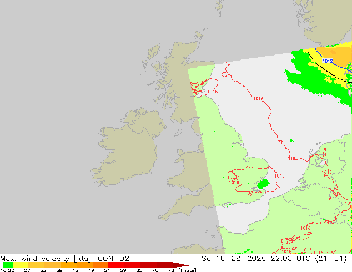The width and height of the screenshot is (352, 272).
Task: Select the 32–38 knots legend color swatch
Action: coord(52,265)
